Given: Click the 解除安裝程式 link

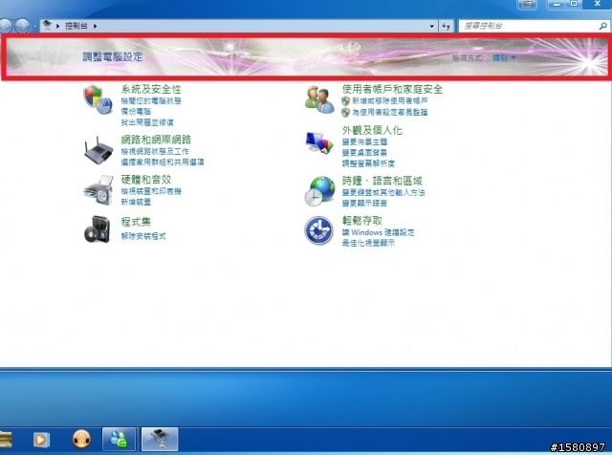Looking at the screenshot, I should 143,236.
